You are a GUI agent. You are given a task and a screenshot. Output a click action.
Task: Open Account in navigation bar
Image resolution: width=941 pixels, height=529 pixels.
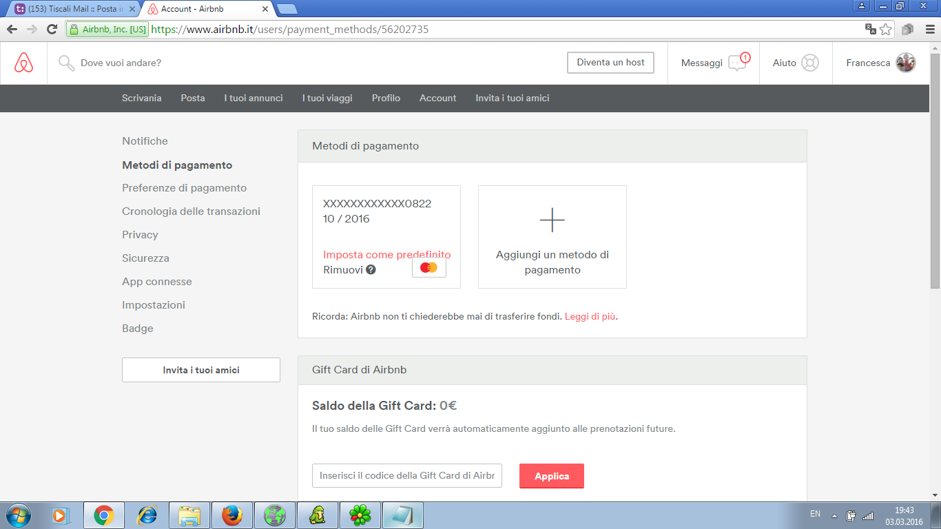(438, 98)
